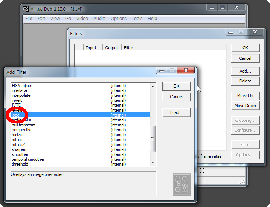
Task: Click the Move Down button
Action: (245, 106)
